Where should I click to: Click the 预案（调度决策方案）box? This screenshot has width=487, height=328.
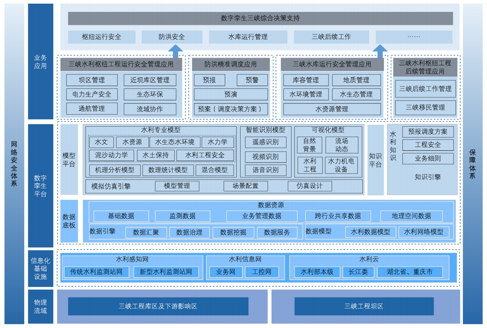(231, 109)
